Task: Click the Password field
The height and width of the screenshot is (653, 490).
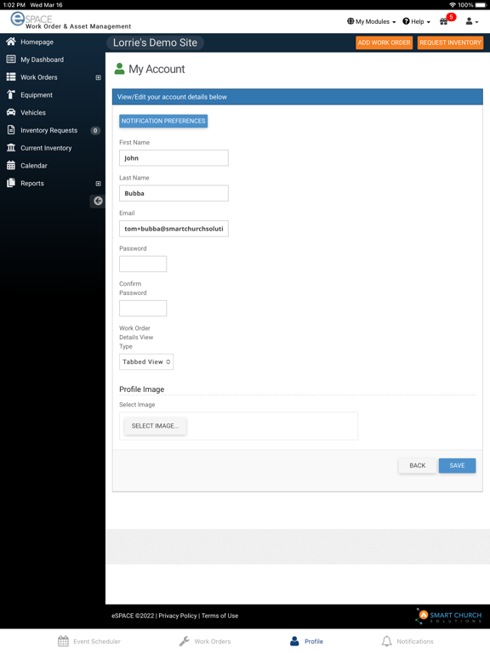Action: tap(143, 264)
